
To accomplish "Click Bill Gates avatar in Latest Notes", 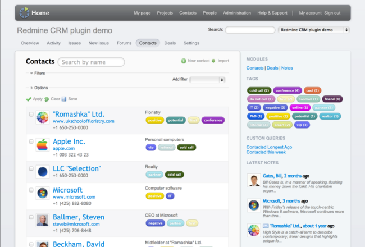I will (x=253, y=180).
